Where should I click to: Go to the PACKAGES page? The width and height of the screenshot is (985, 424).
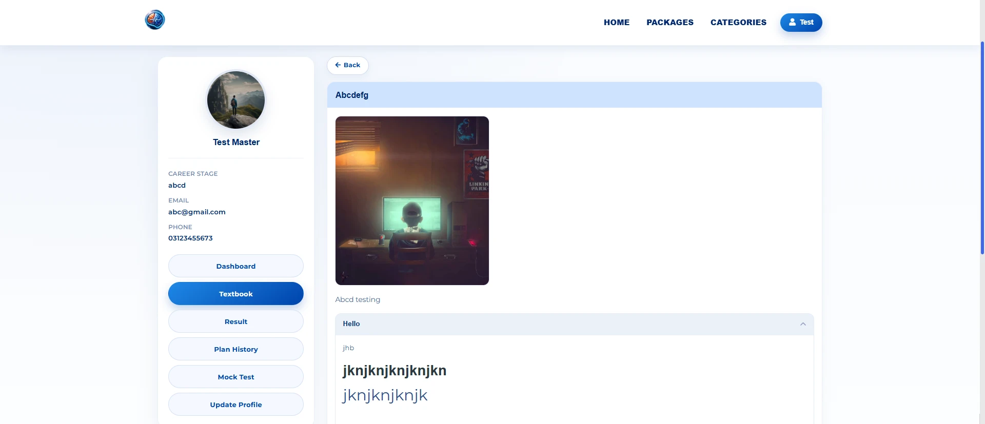670,23
